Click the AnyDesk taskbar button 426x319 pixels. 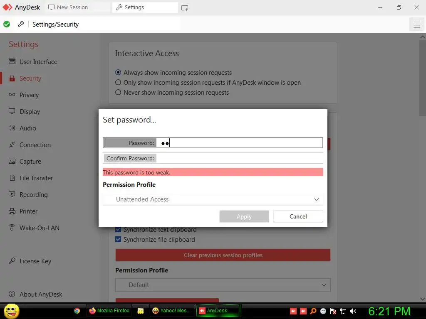click(218, 311)
